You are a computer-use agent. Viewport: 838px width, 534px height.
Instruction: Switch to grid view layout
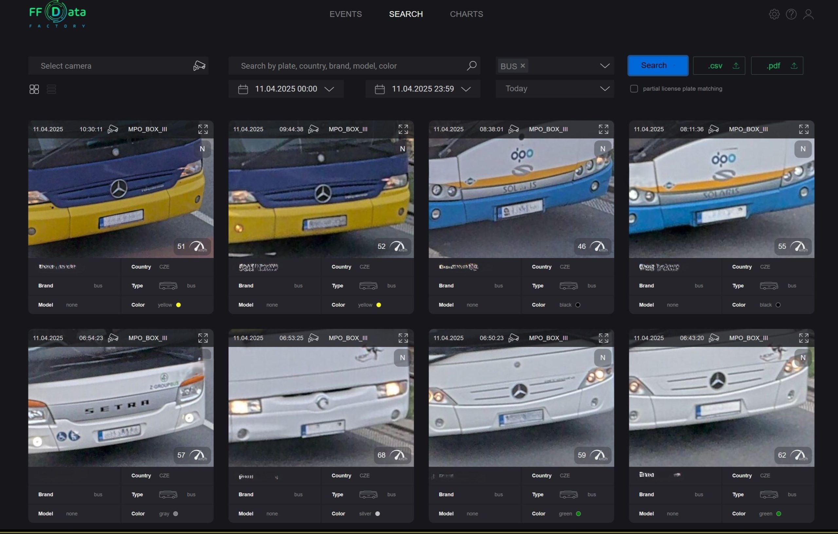coord(34,89)
